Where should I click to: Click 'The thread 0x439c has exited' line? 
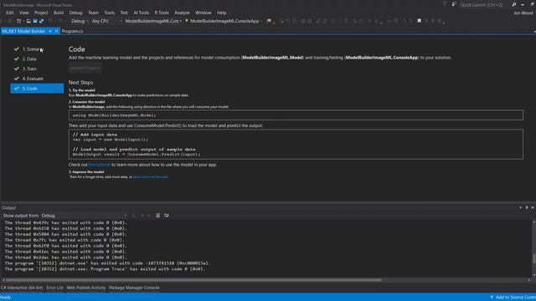click(x=65, y=222)
